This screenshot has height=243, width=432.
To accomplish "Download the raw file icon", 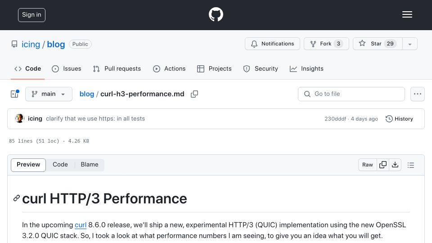I will [395, 165].
